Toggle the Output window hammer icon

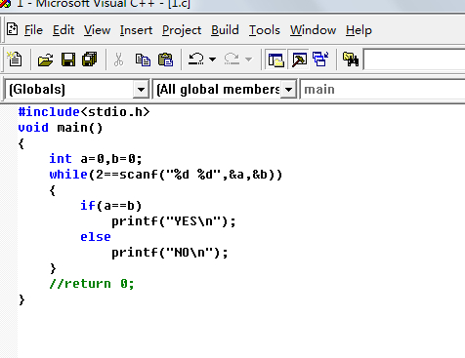[x=299, y=60]
